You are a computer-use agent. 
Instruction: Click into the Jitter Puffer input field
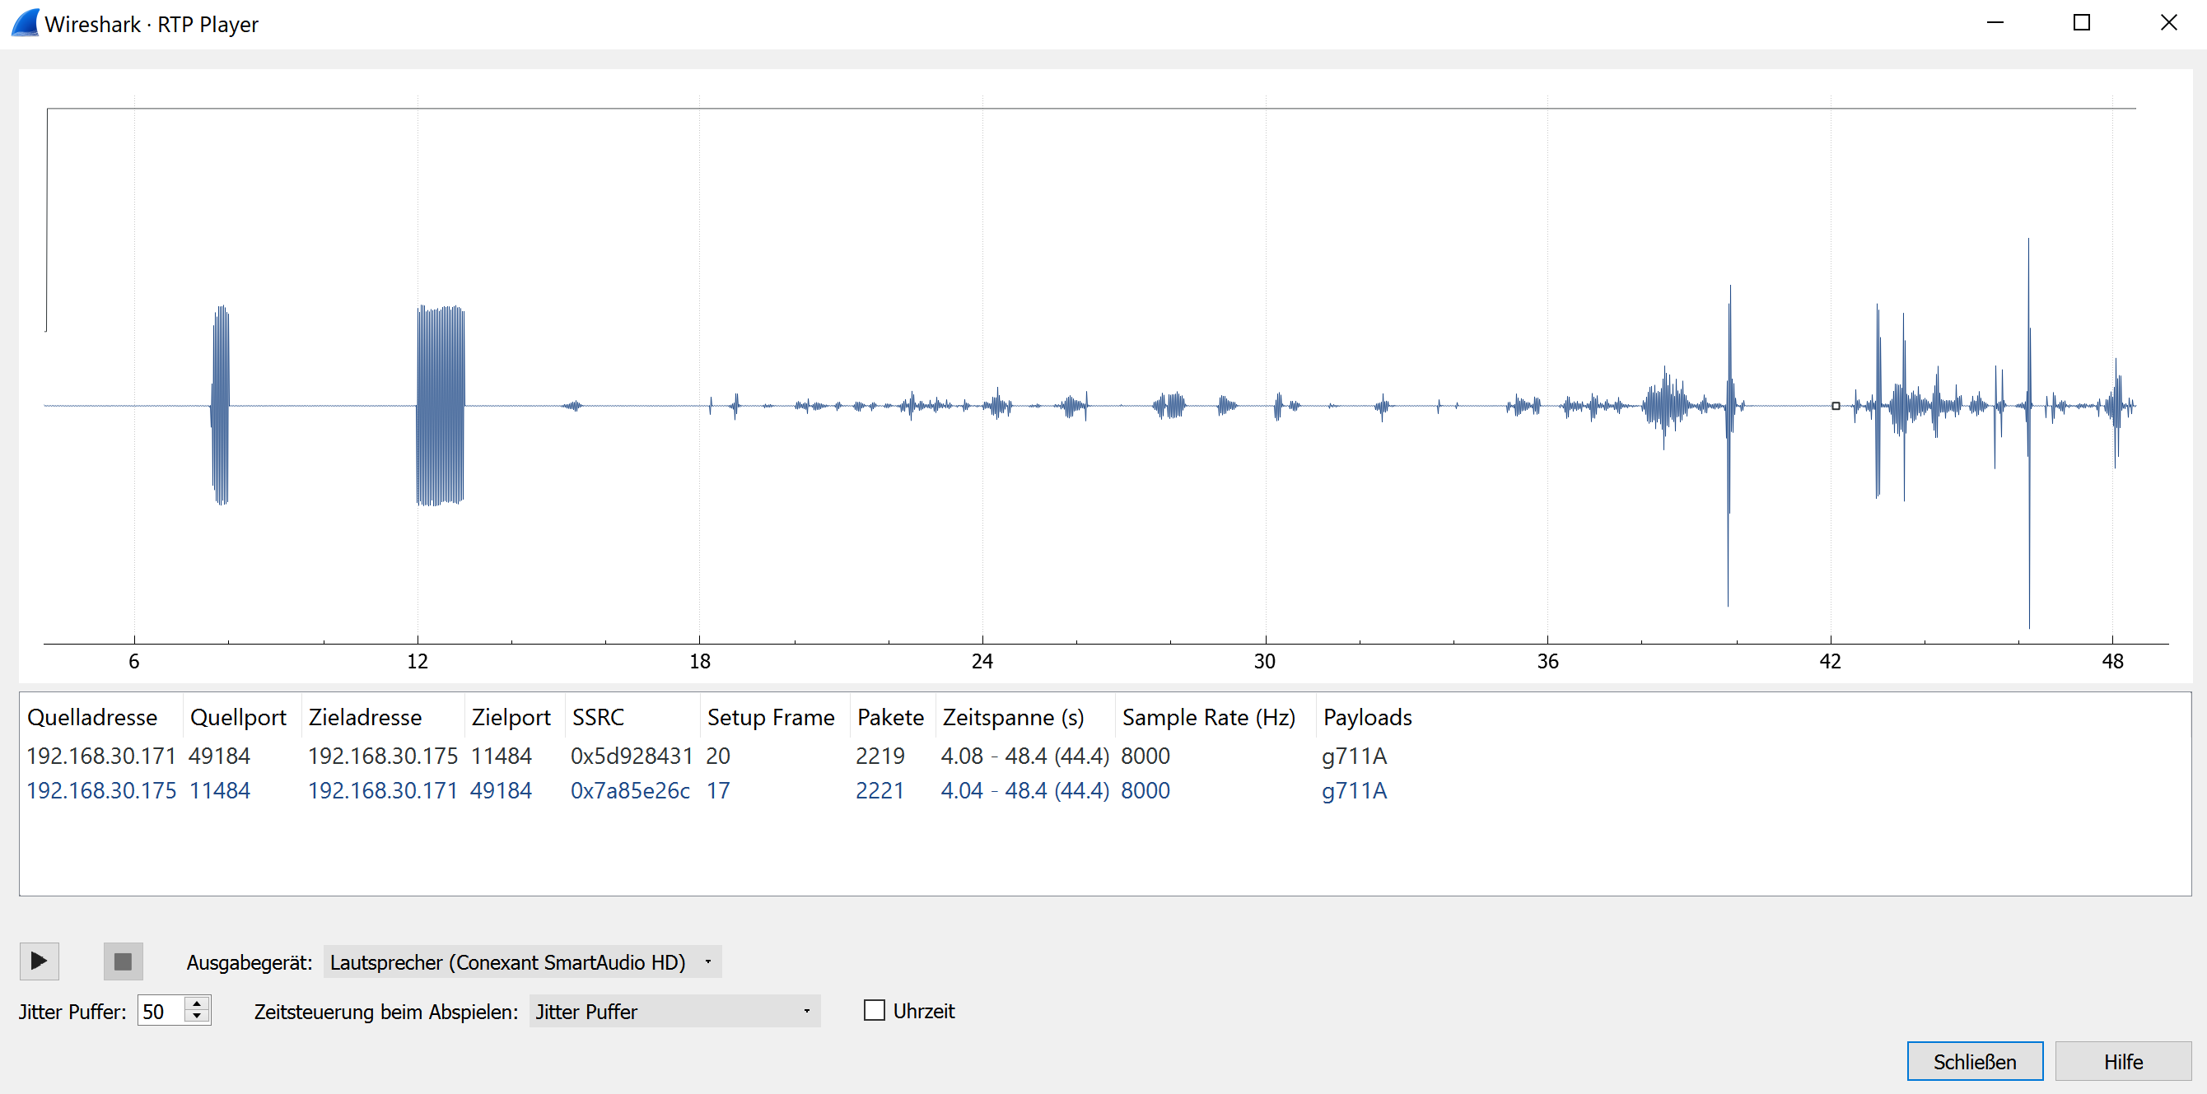[x=161, y=1011]
